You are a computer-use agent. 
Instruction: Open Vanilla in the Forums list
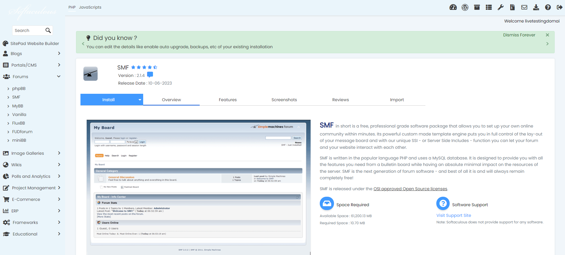click(x=19, y=114)
